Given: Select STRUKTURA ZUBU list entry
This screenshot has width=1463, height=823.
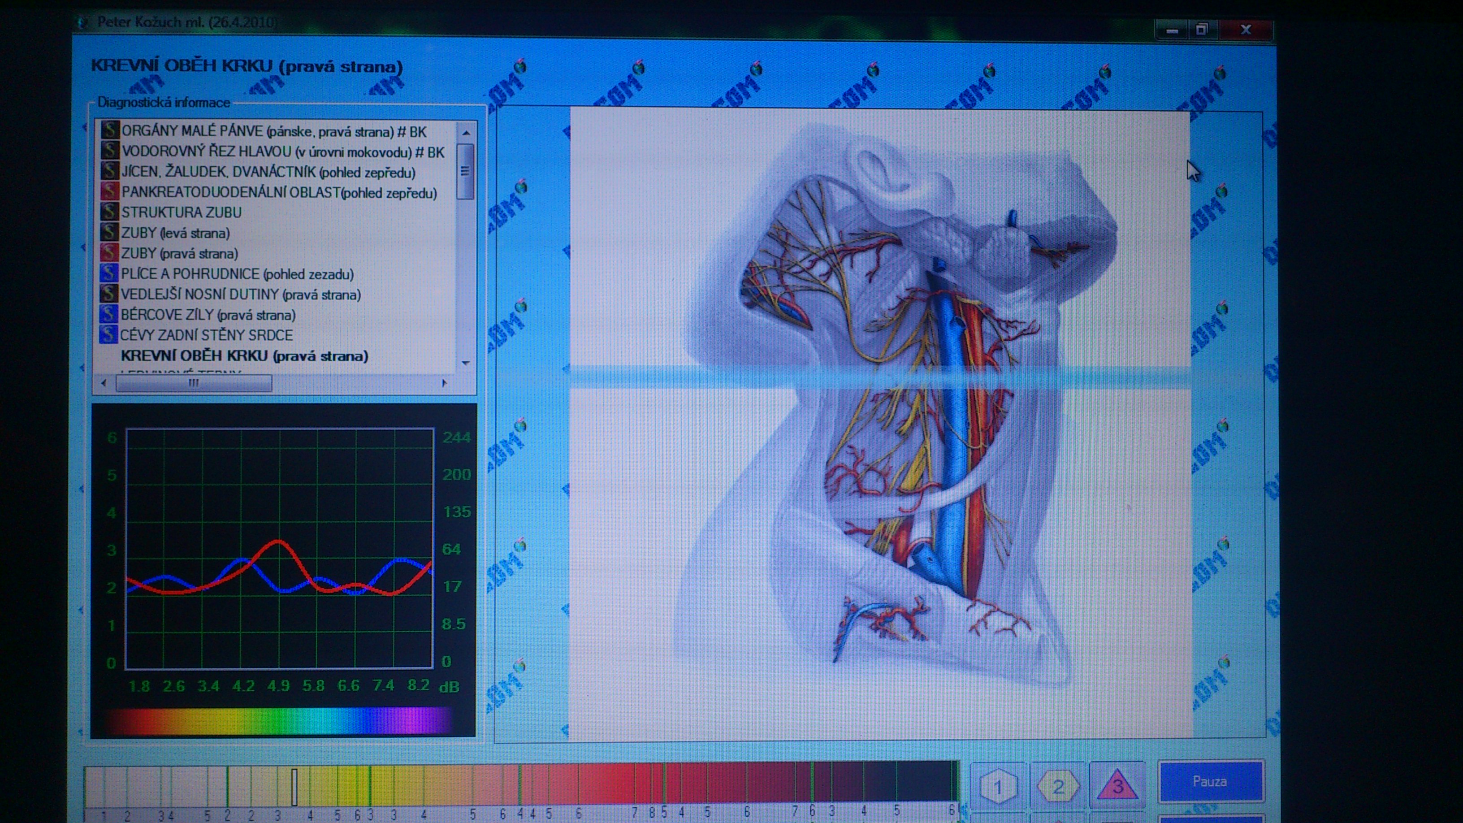Looking at the screenshot, I should [181, 212].
